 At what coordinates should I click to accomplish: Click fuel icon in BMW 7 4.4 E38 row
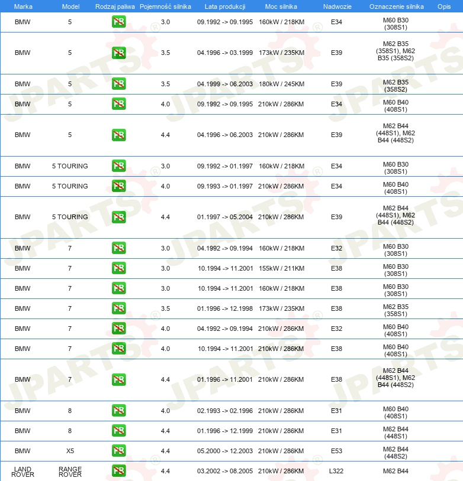tap(118, 379)
